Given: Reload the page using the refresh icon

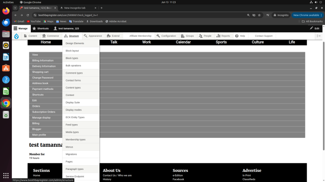Looking at the screenshot, I should point(28,15).
